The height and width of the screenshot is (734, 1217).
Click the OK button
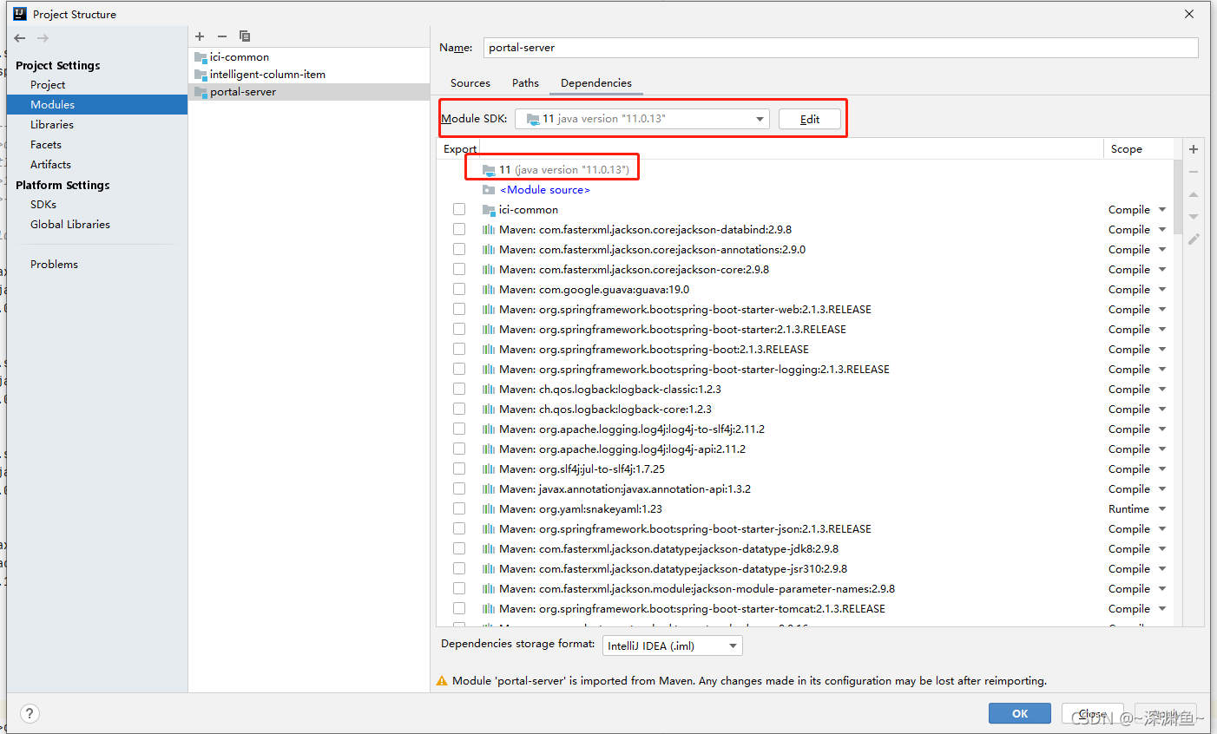(x=1020, y=713)
